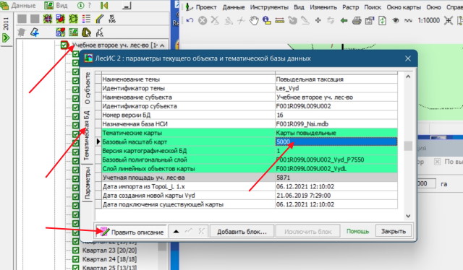
Task: Click the Править описание button
Action: 132,232
